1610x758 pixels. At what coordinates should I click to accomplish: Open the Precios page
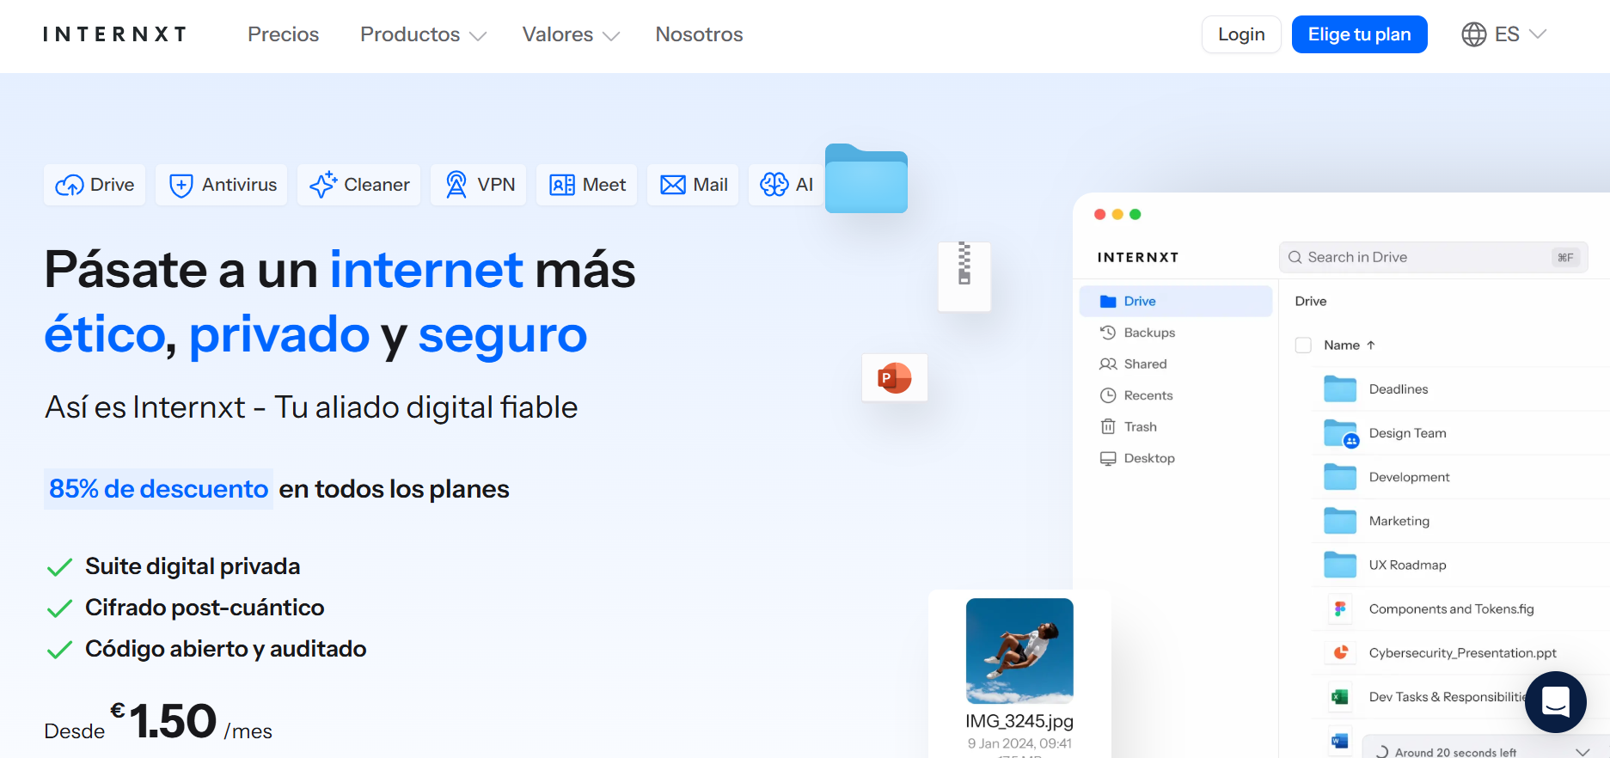tap(283, 34)
